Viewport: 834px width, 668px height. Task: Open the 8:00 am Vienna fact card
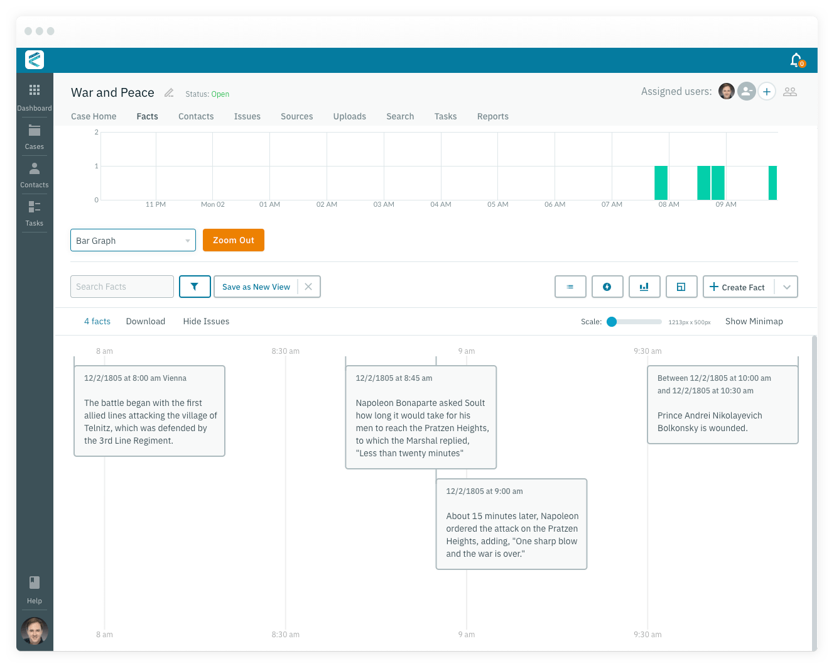(149, 411)
